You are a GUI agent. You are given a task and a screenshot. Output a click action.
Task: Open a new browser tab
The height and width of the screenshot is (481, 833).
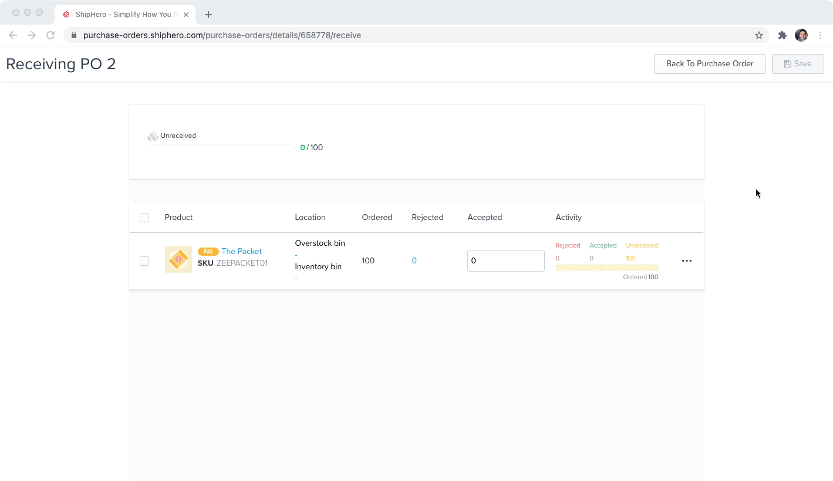[x=208, y=15]
